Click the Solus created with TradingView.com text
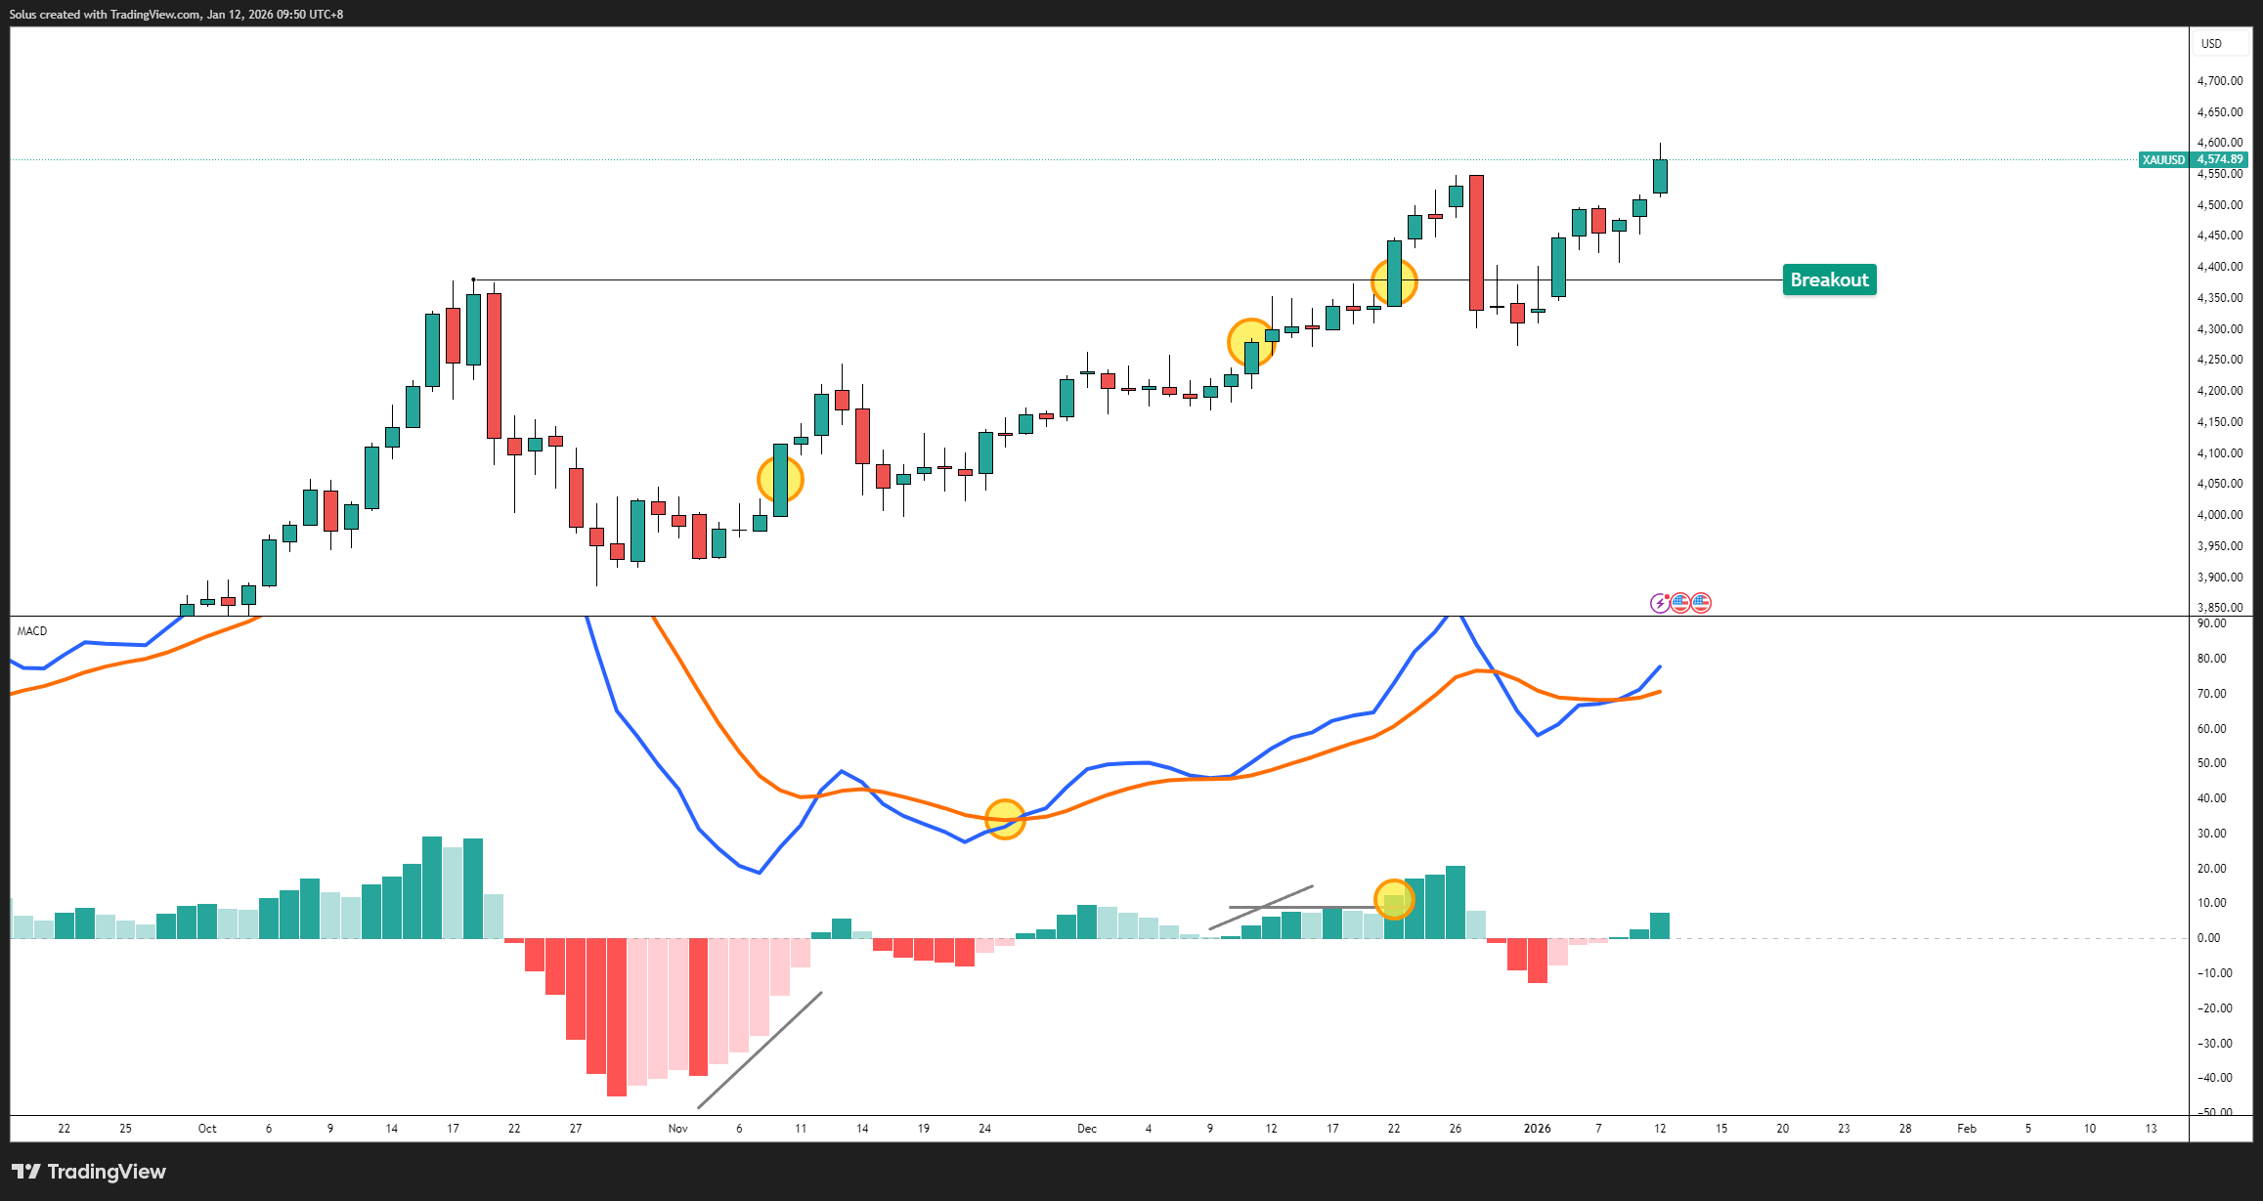 (x=176, y=15)
